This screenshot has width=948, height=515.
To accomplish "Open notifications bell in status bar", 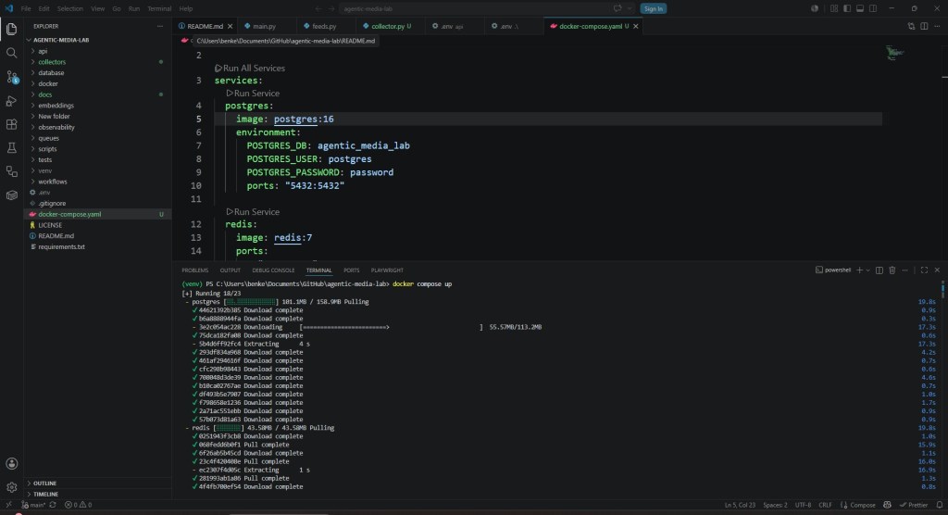I will tap(939, 505).
